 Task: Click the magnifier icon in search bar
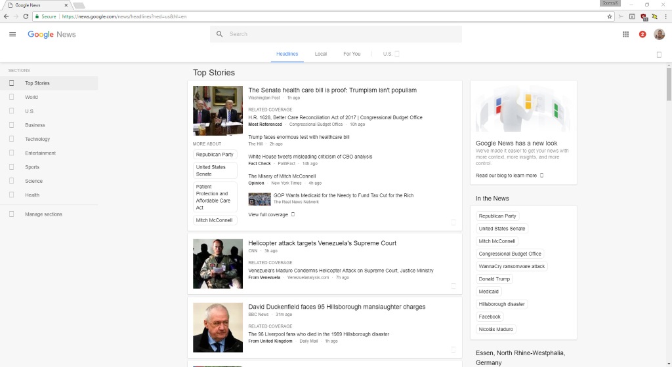(219, 34)
